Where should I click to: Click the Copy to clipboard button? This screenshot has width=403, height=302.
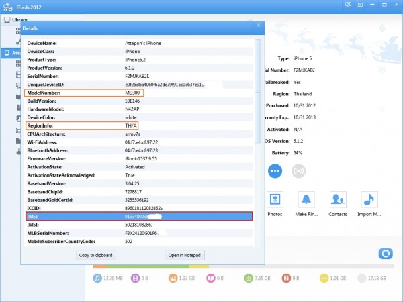coord(96,255)
